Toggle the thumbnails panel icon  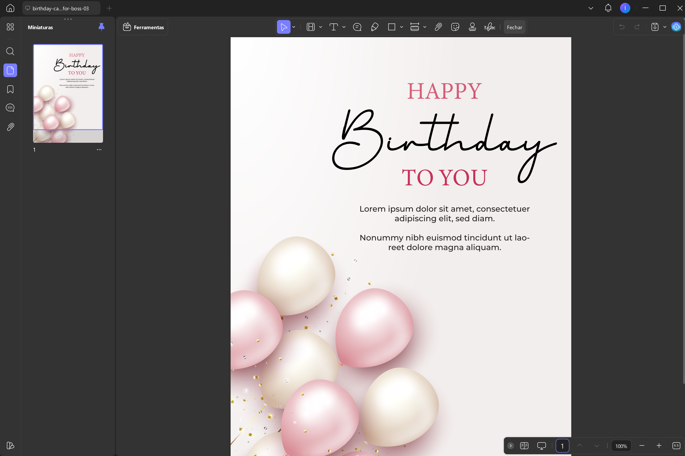[x=10, y=70]
